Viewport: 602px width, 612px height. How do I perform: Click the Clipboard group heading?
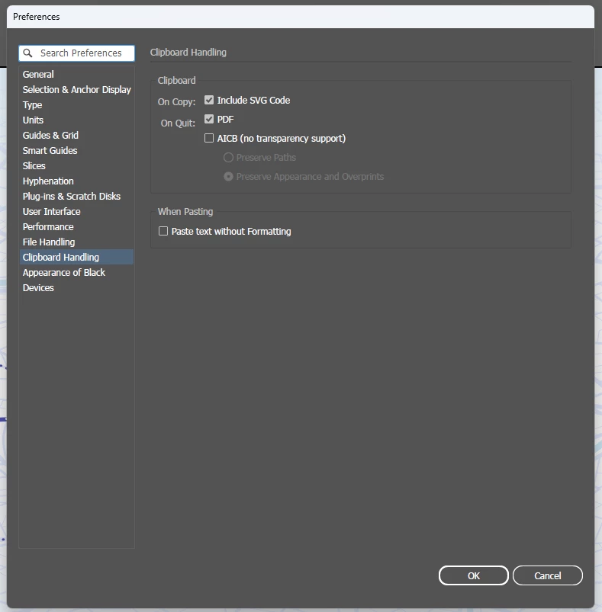(x=176, y=80)
